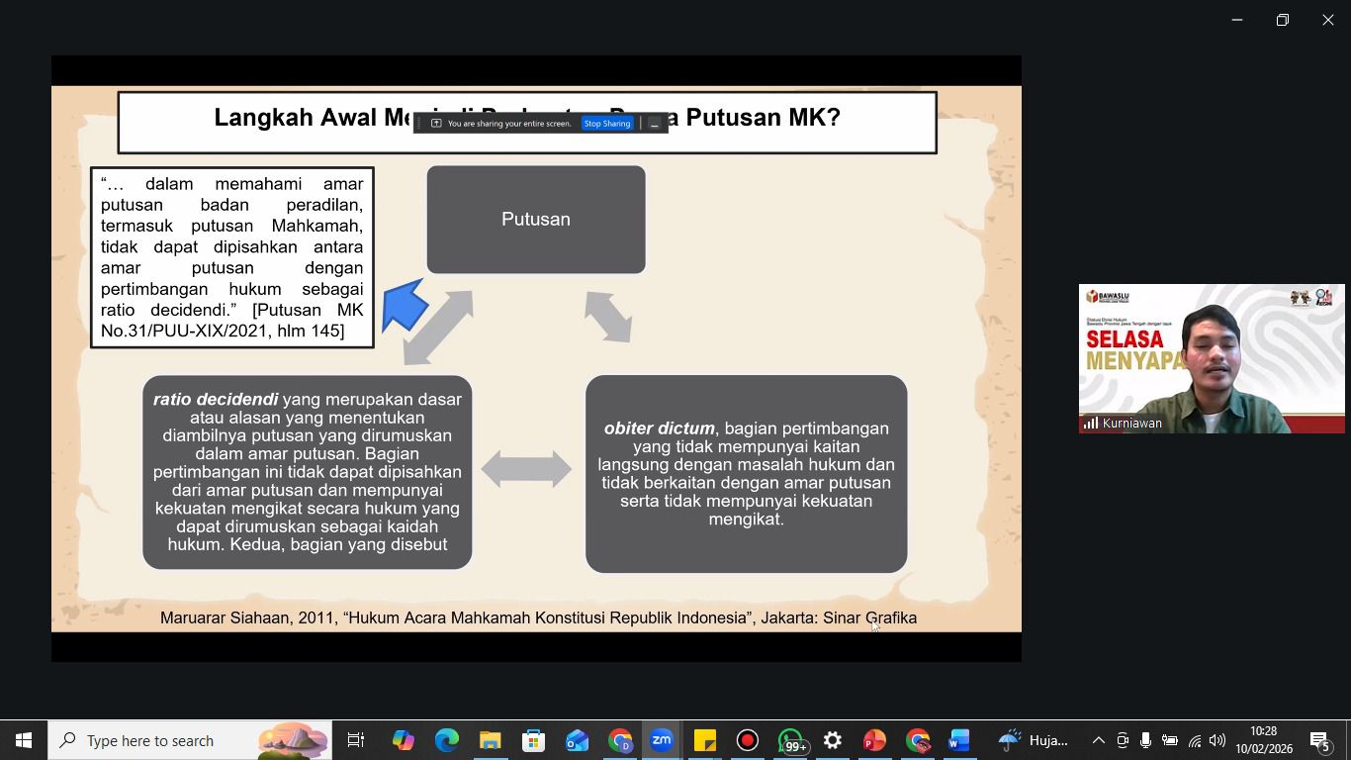Open Microsoft Word from taskbar
Screen dimensions: 1351x760
[959, 740]
